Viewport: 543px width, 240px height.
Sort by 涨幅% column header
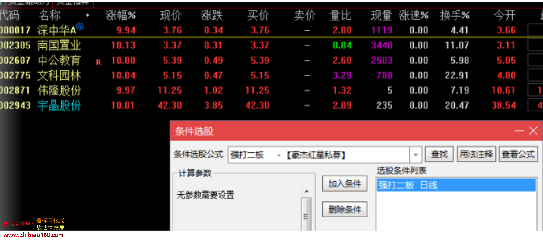(x=121, y=15)
